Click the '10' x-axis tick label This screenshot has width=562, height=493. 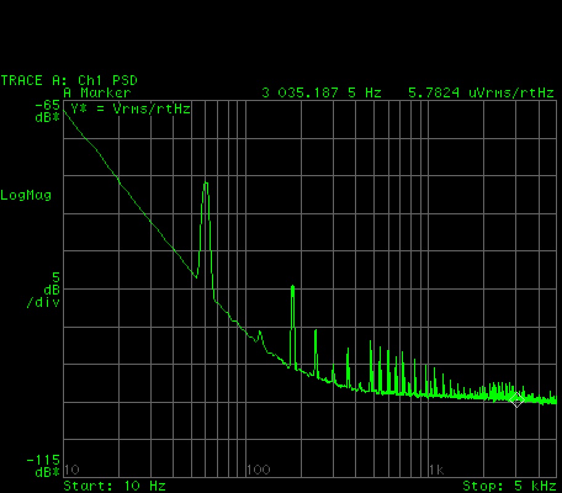click(x=72, y=470)
